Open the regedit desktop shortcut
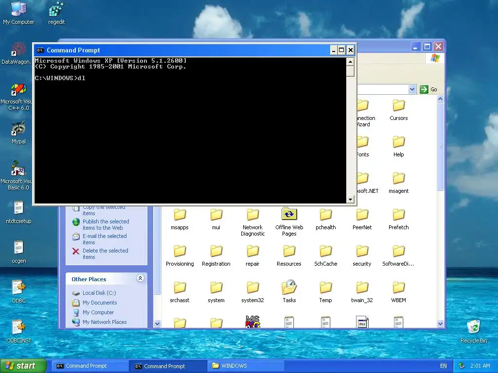This screenshot has height=373, width=498. pos(56,13)
